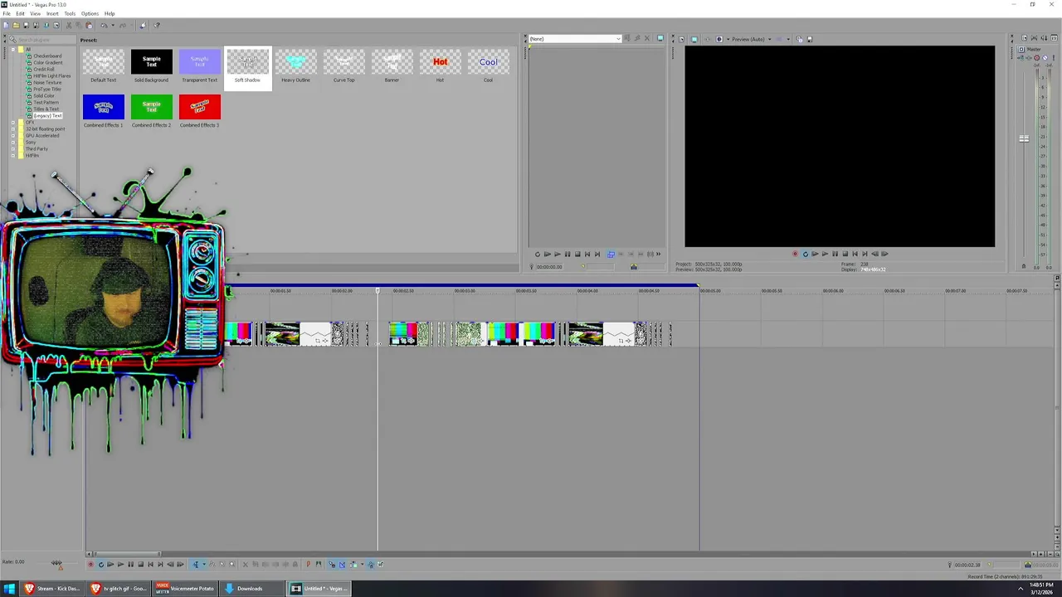This screenshot has height=597, width=1062.
Task: Click the Master fader lock icon
Action: tap(1024, 267)
